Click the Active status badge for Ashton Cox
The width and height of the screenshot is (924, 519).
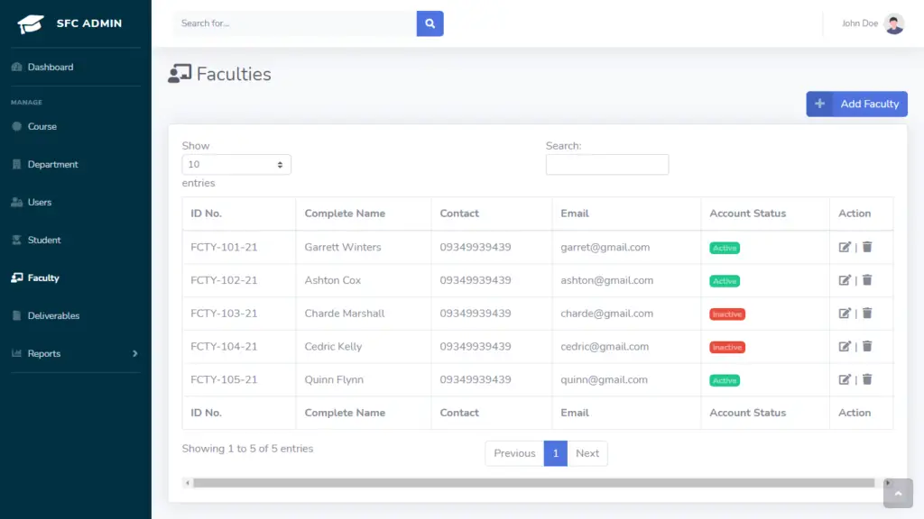pyautogui.click(x=725, y=280)
